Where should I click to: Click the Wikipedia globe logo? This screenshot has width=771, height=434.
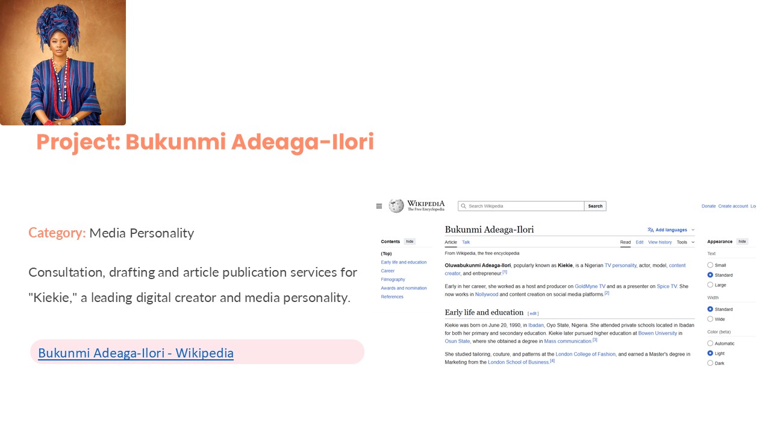(396, 206)
